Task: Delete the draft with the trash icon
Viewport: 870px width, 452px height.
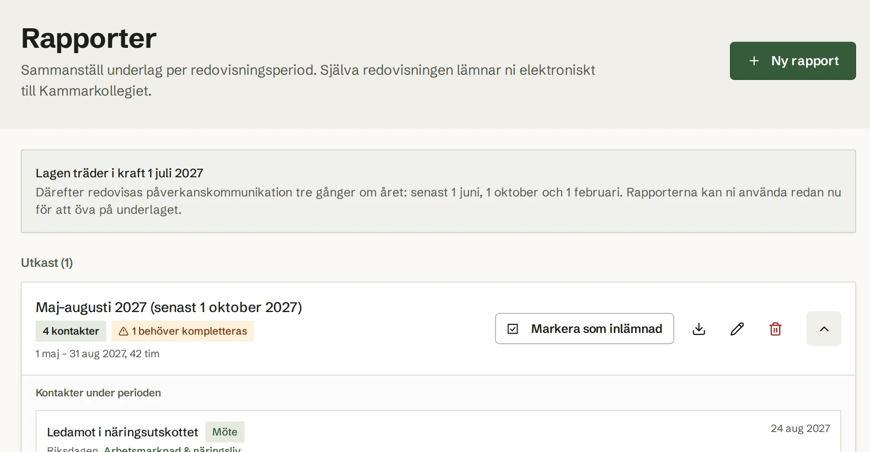Action: coord(775,329)
